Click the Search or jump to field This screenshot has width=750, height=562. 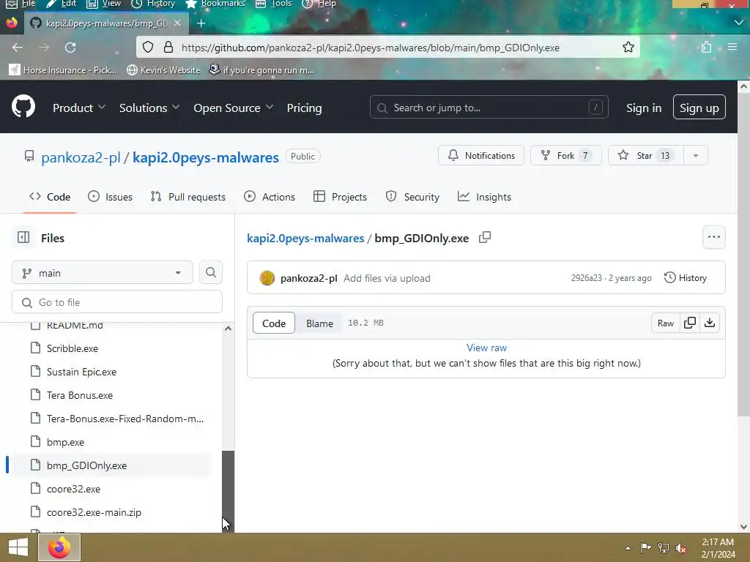(489, 107)
